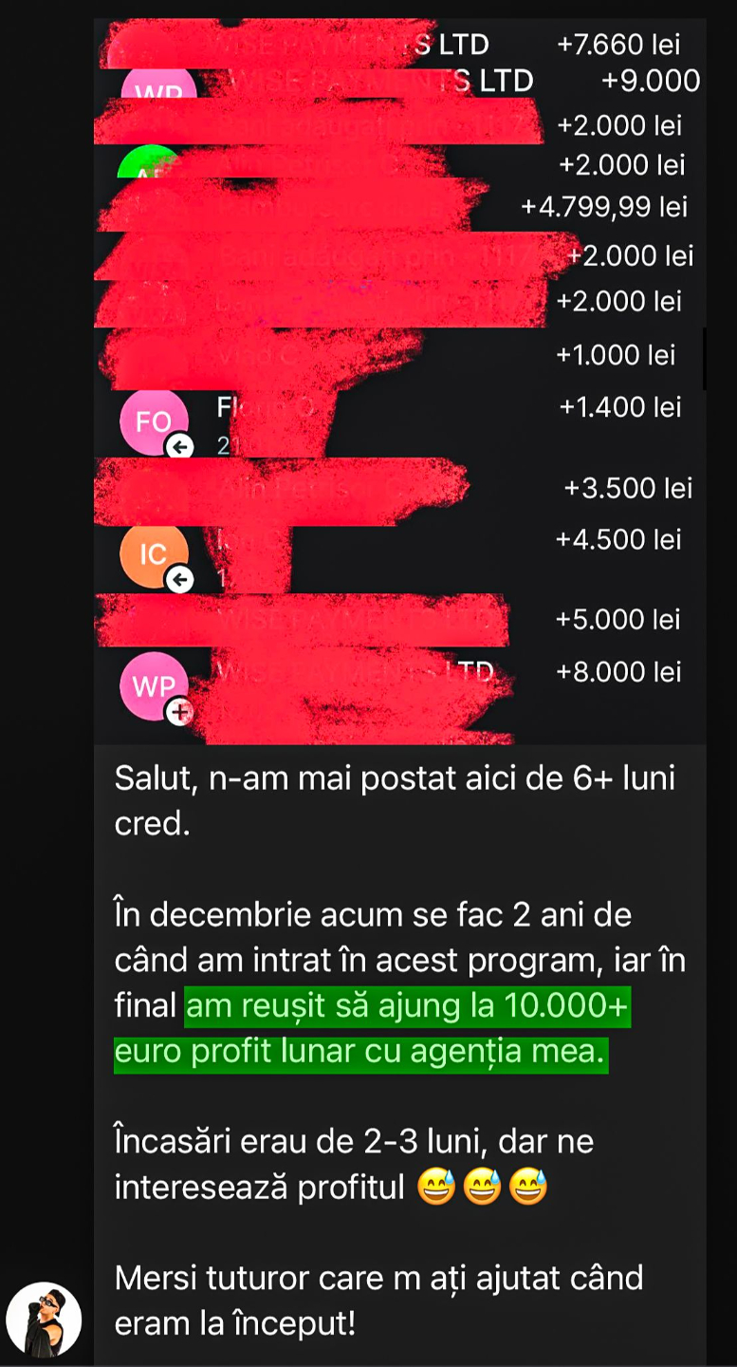Click plus badge on bottom WP avatar

[179, 711]
